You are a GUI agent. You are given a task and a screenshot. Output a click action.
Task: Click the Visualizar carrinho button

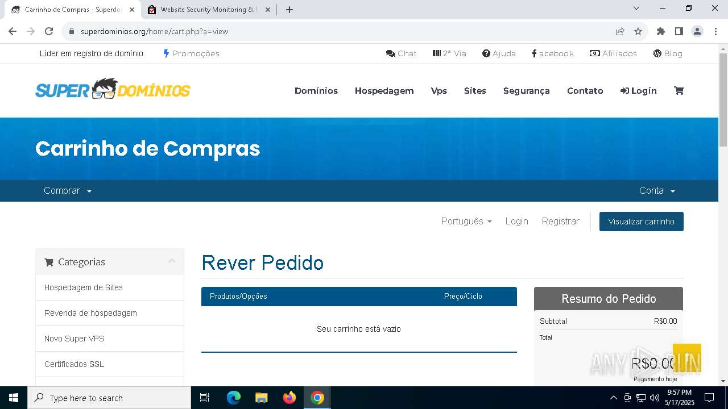pyautogui.click(x=642, y=222)
